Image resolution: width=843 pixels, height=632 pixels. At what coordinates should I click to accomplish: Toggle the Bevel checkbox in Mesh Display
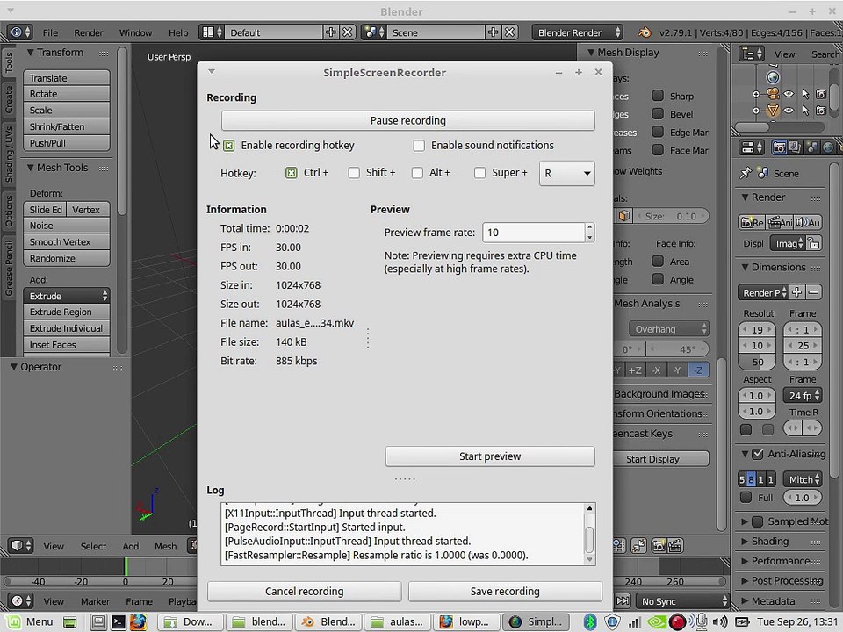click(658, 114)
